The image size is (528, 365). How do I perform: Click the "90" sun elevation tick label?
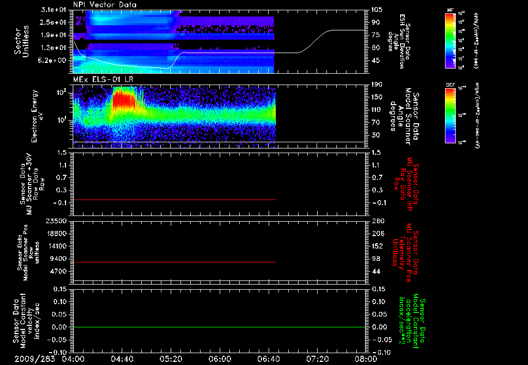click(x=376, y=22)
